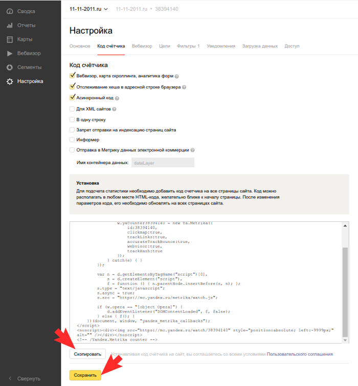Enable the Для XML сайтов checkbox

pos(72,109)
